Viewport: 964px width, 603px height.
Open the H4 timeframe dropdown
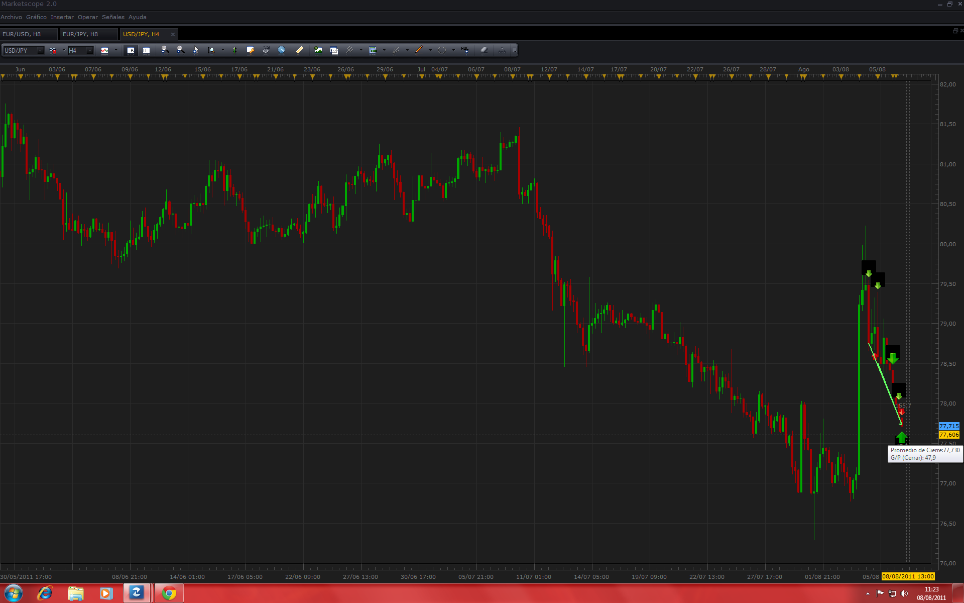click(89, 50)
